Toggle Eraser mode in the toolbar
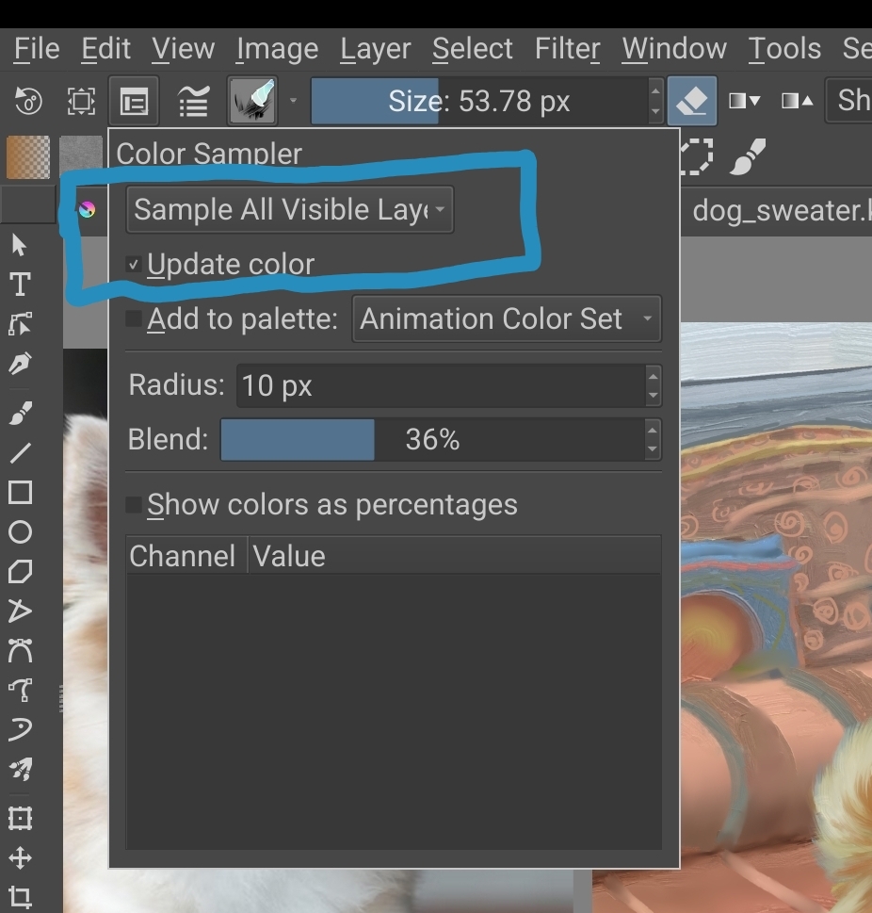Image resolution: width=872 pixels, height=913 pixels. point(692,102)
